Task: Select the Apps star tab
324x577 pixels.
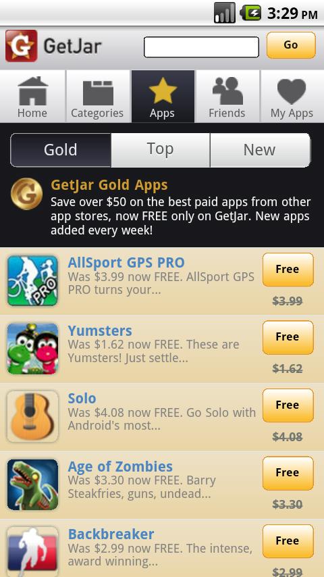Action: point(162,97)
